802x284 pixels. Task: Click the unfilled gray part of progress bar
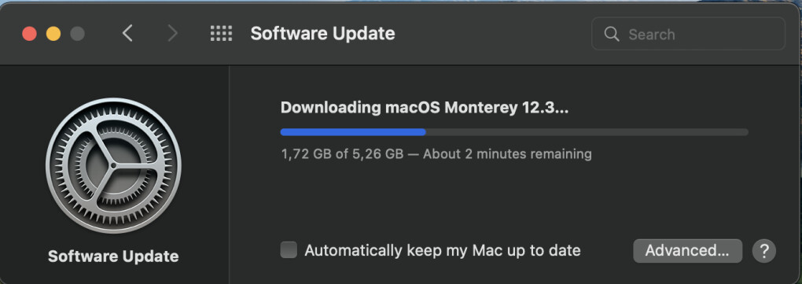[x=587, y=132]
